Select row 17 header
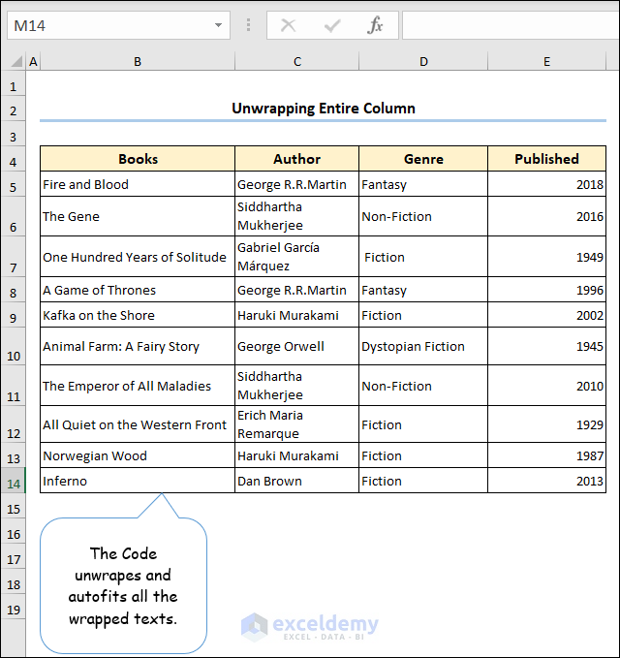The width and height of the screenshot is (620, 658). coord(13,556)
